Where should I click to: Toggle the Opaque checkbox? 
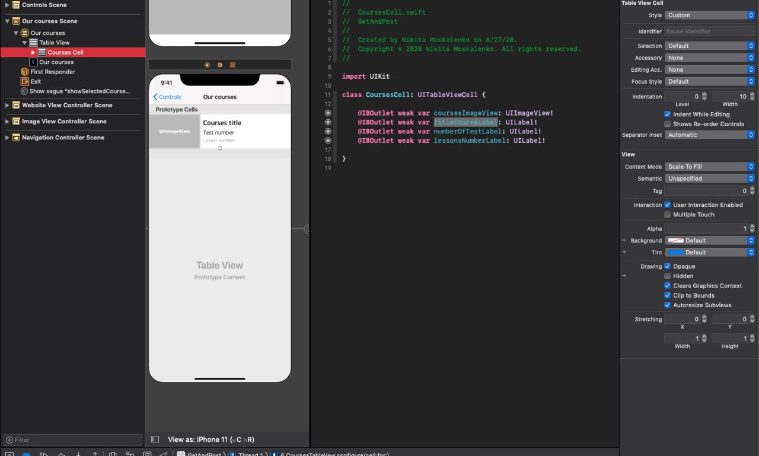coord(668,266)
